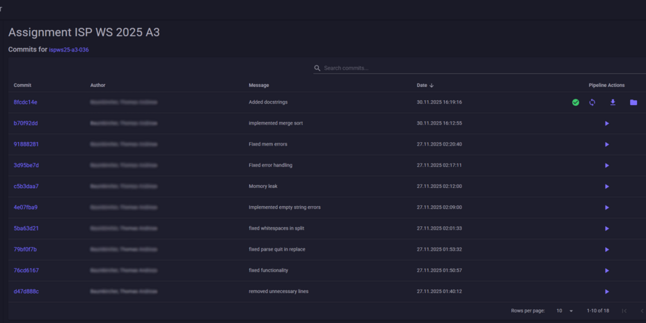Run pipeline for commit d47d888c

point(606,292)
